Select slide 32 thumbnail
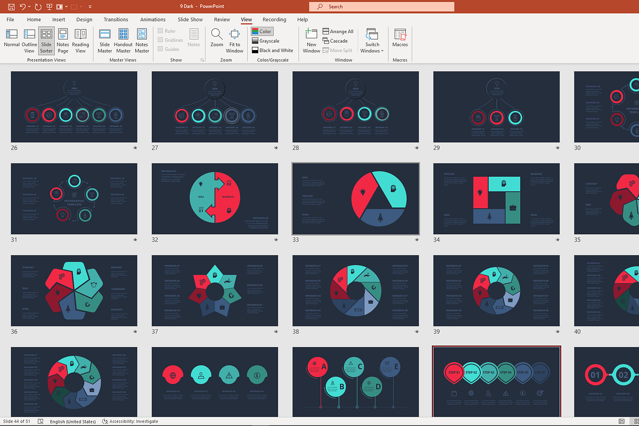This screenshot has height=426, width=639. coord(215,199)
